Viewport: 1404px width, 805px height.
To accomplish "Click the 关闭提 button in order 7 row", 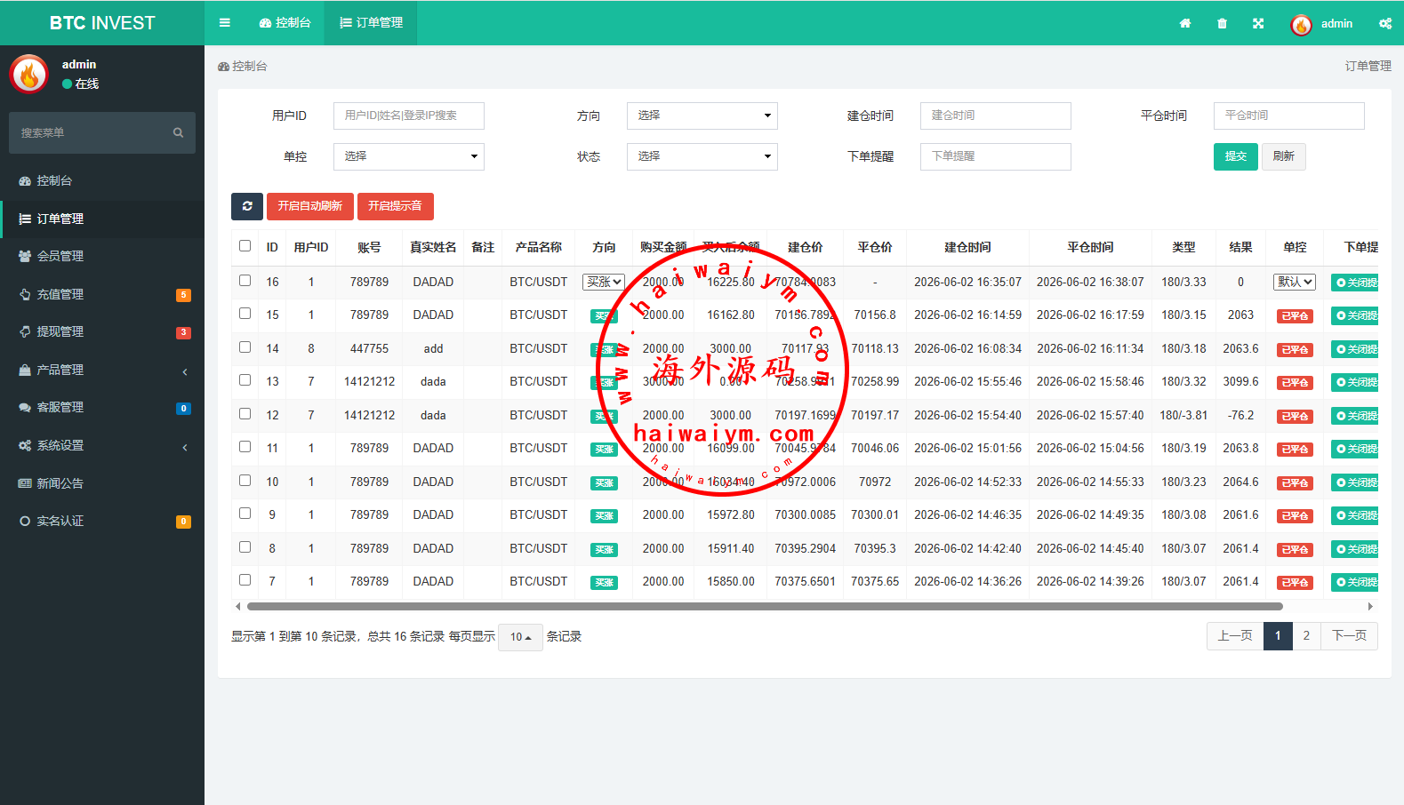I will [x=1355, y=583].
